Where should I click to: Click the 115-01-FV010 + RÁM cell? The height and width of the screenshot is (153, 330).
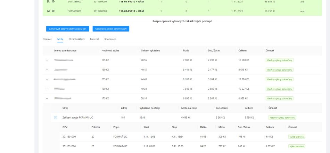(x=131, y=1)
